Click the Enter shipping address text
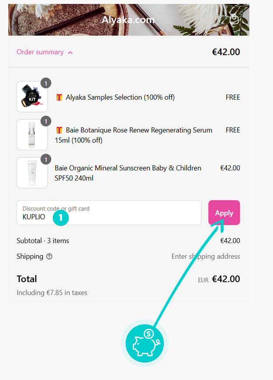 pos(205,256)
